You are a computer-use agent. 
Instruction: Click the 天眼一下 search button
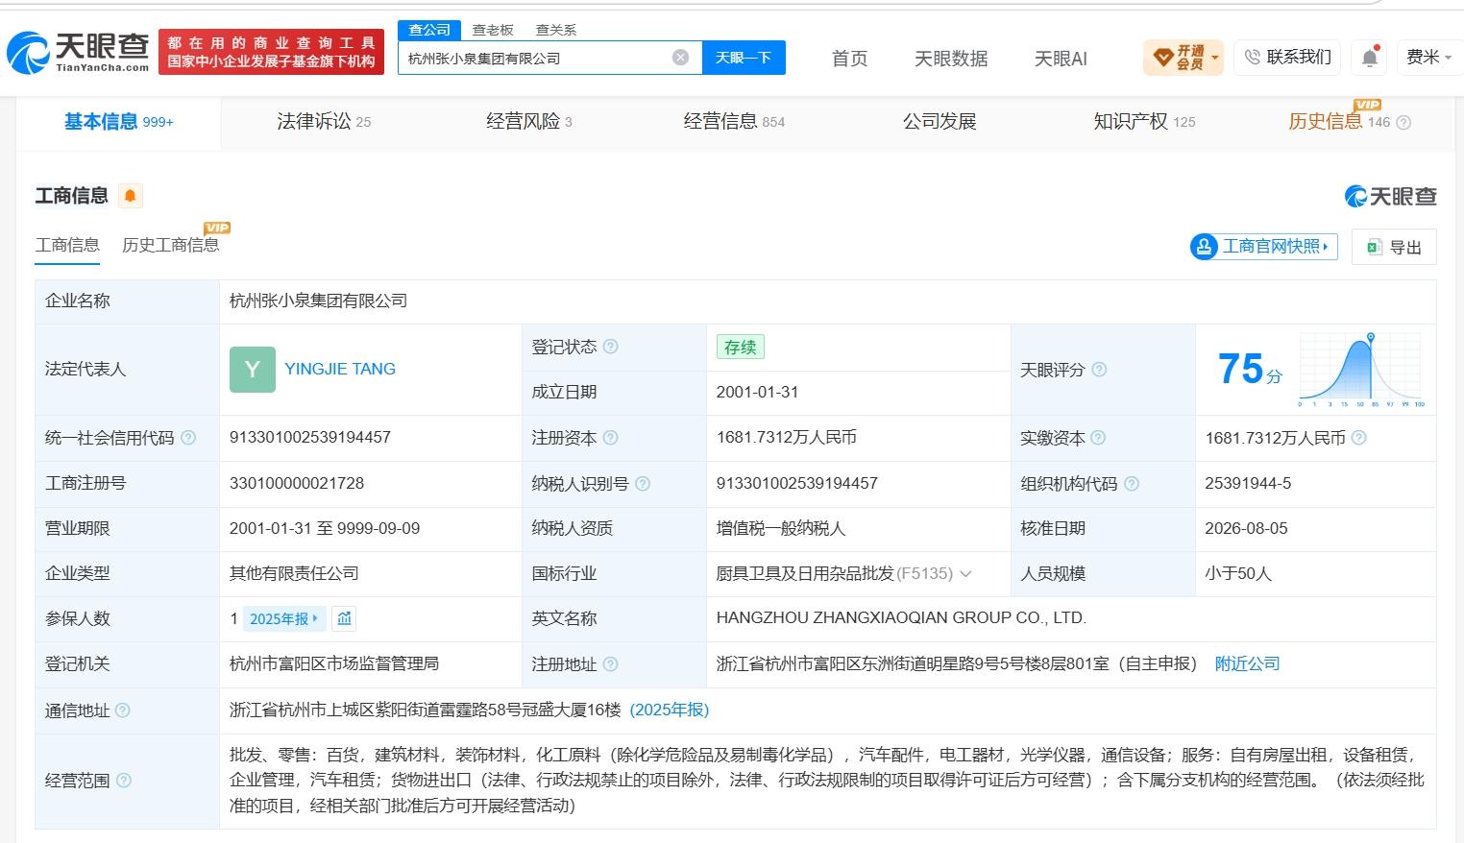(744, 58)
